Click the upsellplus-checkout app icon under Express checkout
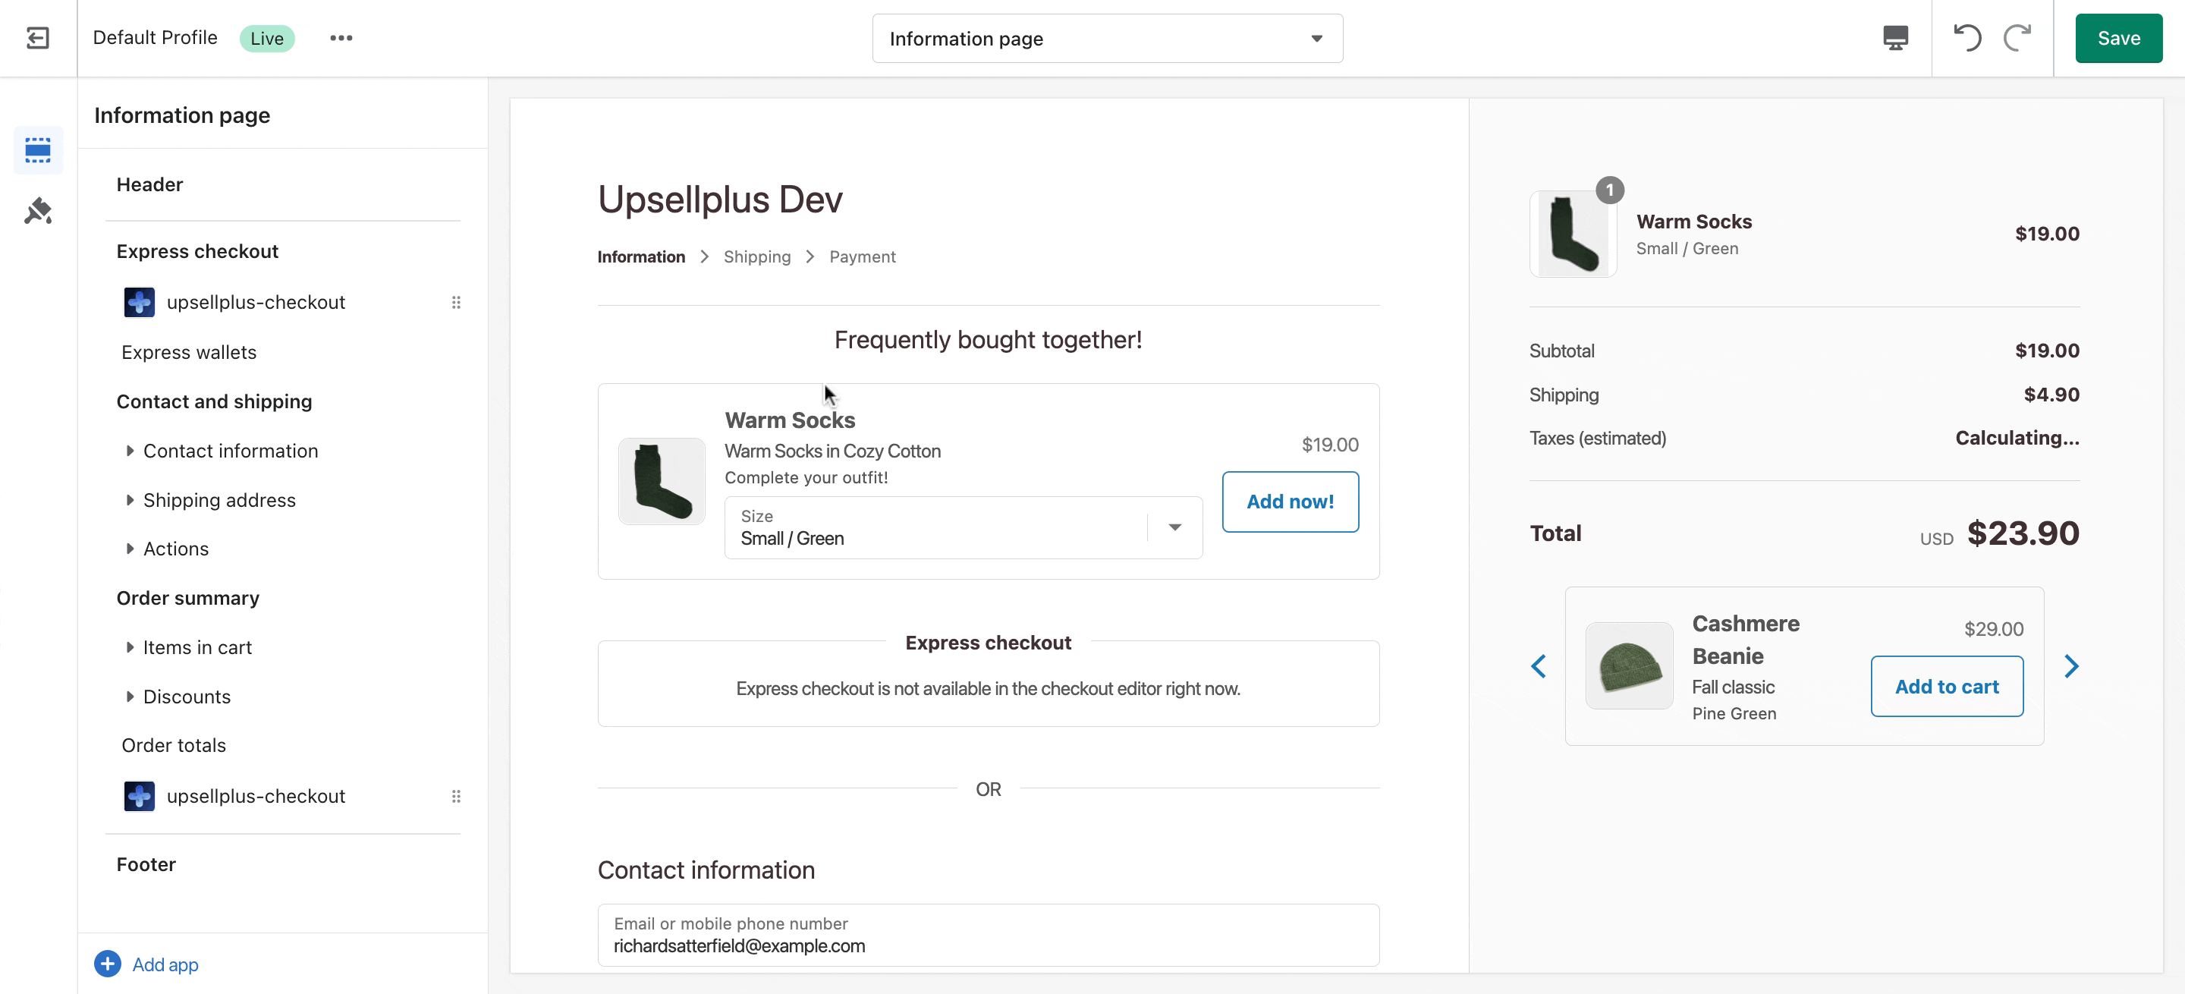The image size is (2185, 994). (x=138, y=302)
